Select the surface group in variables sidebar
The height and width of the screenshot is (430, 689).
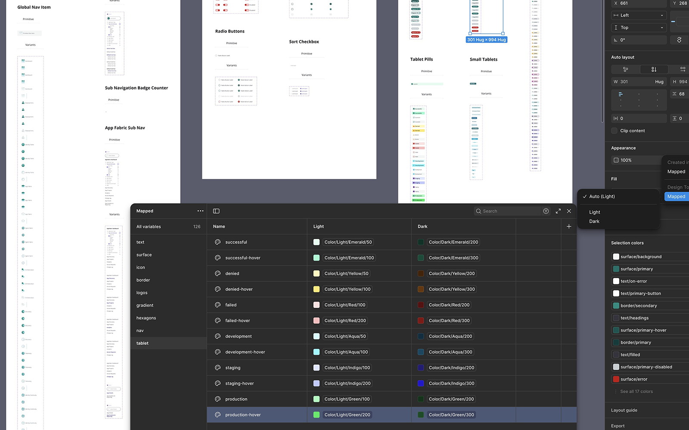point(144,255)
